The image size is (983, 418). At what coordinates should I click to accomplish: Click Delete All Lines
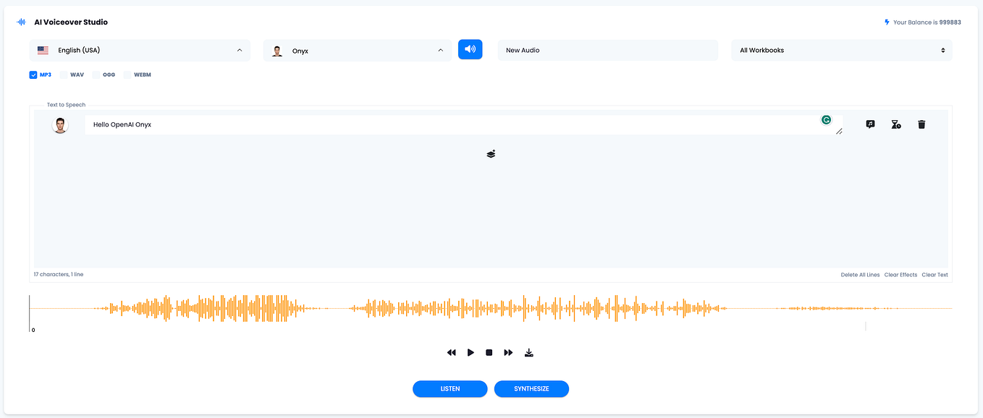tap(860, 274)
